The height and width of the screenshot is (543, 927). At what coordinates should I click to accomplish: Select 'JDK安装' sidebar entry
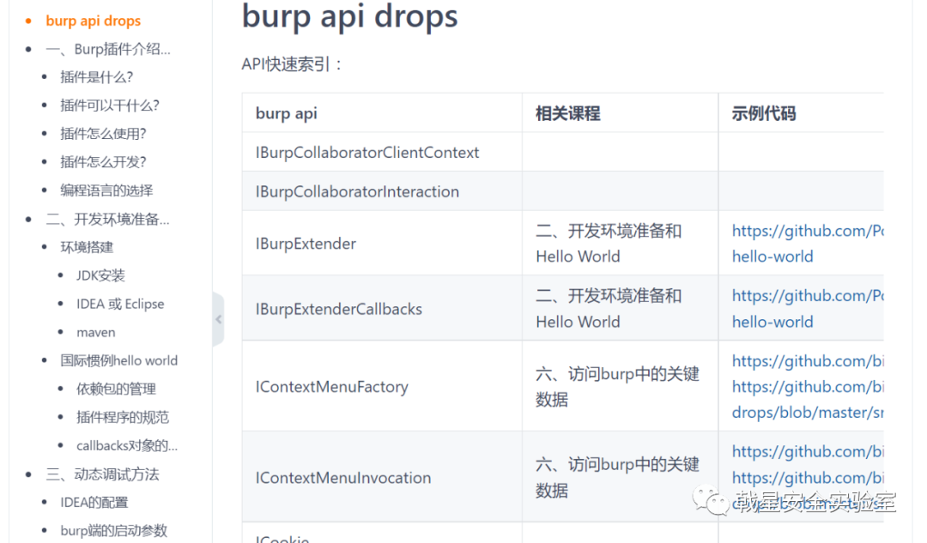pos(100,276)
